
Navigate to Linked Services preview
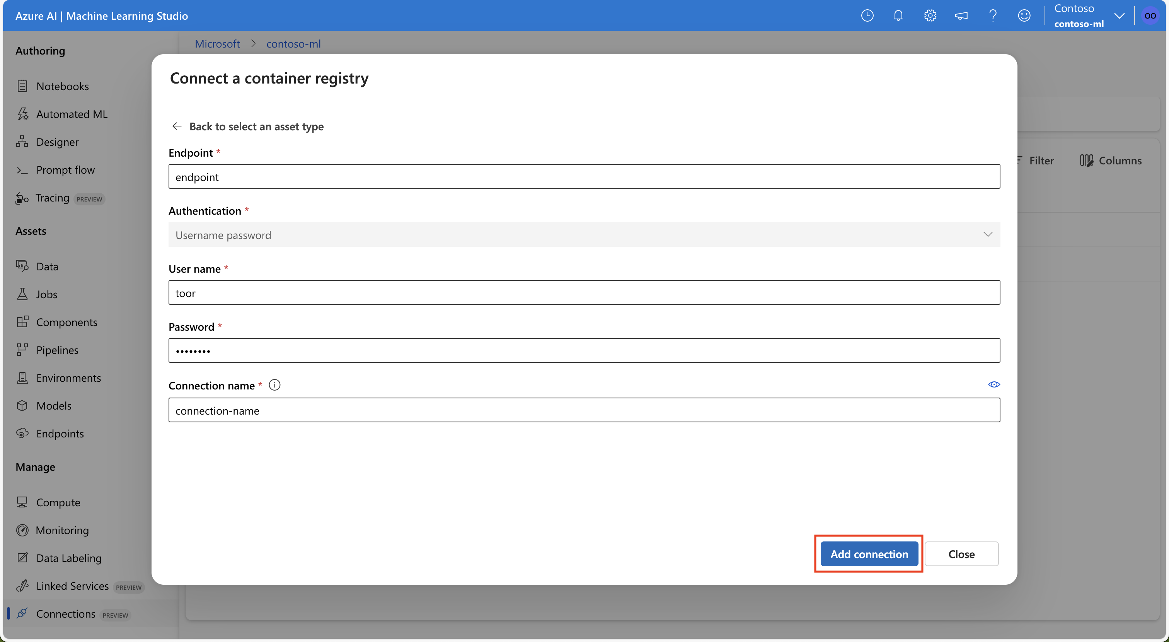pos(73,585)
